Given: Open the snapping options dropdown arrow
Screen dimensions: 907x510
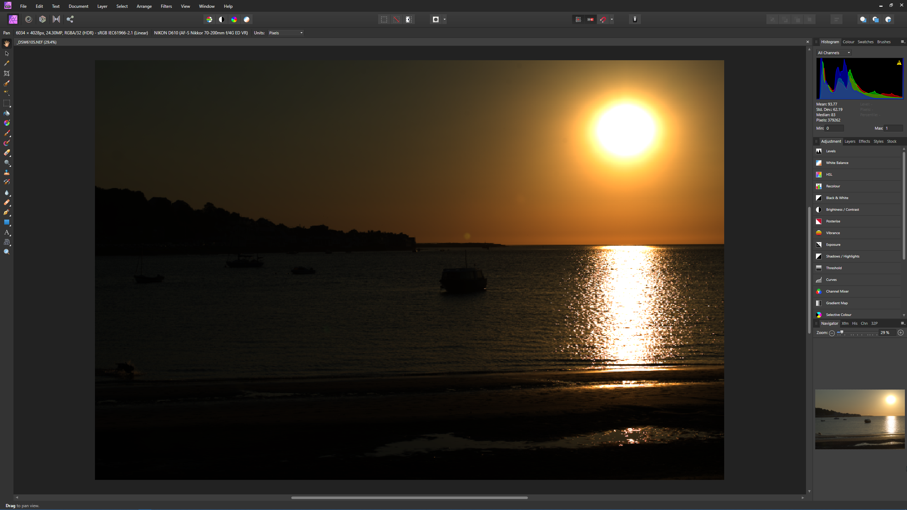Looking at the screenshot, I should click(612, 19).
